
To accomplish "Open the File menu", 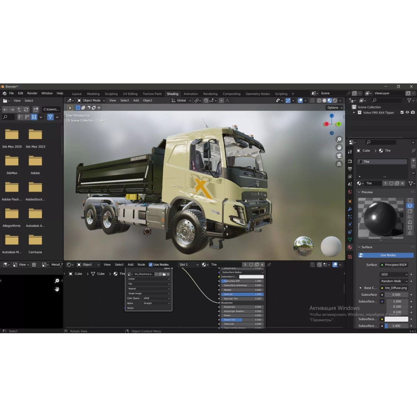I will click(12, 93).
